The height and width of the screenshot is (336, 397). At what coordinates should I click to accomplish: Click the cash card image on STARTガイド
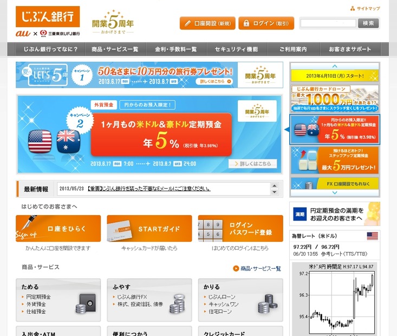pyautogui.click(x=119, y=230)
